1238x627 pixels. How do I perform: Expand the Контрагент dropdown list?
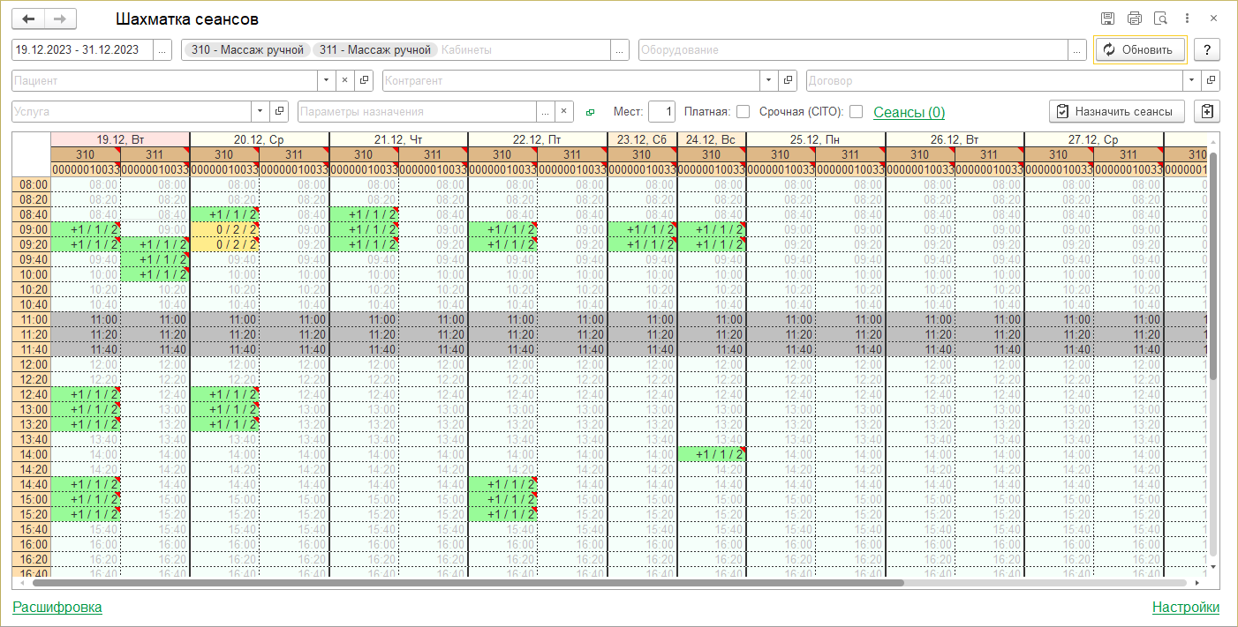pos(767,80)
